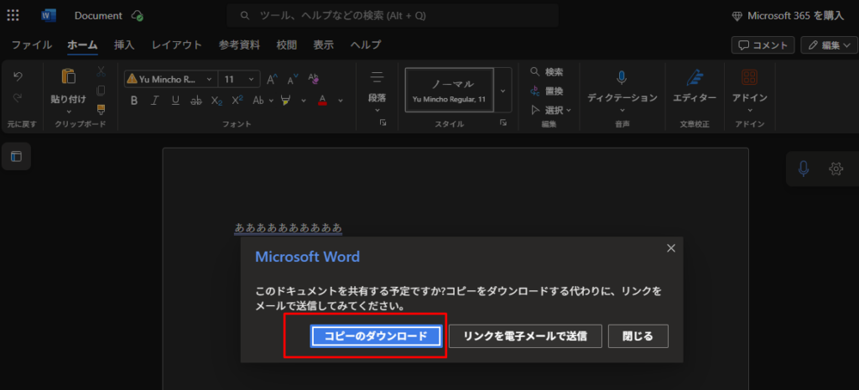Open the 段落 paragraph menu
Screen dimensions: 859x390
(x=377, y=91)
